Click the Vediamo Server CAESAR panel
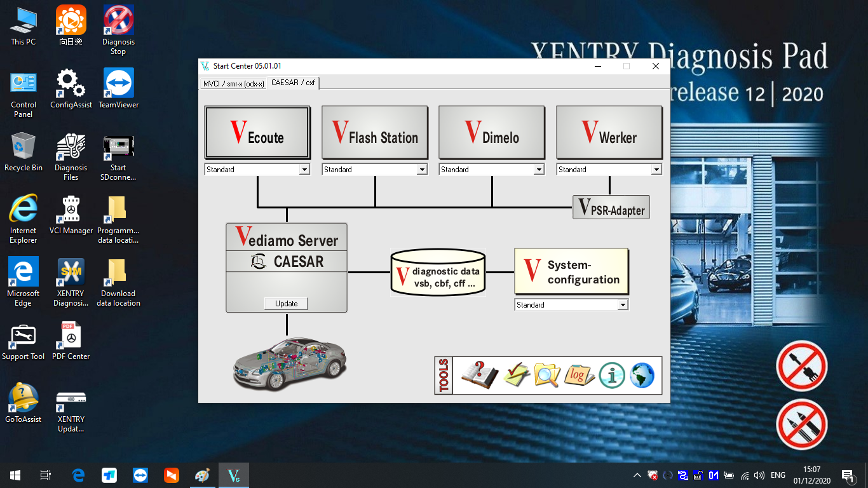This screenshot has height=488, width=868. pyautogui.click(x=287, y=268)
